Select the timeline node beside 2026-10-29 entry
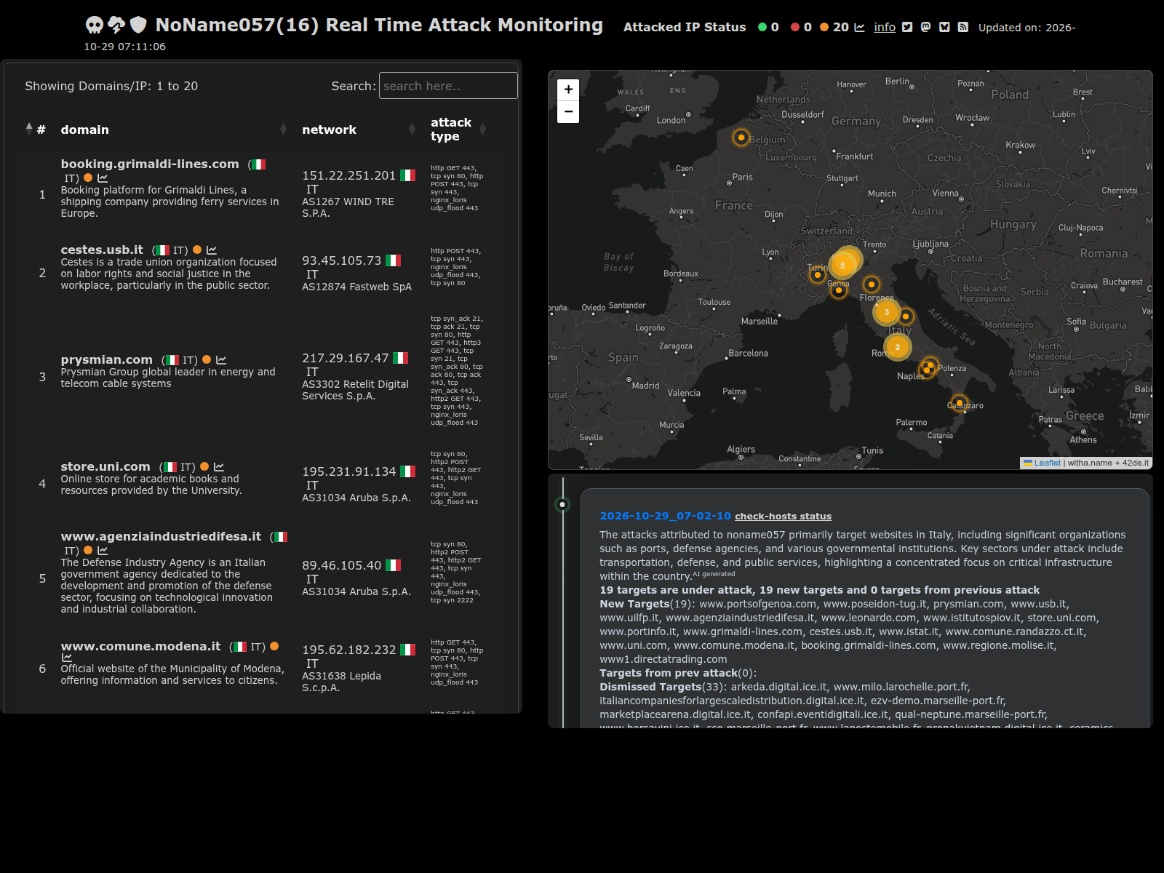 pos(562,504)
